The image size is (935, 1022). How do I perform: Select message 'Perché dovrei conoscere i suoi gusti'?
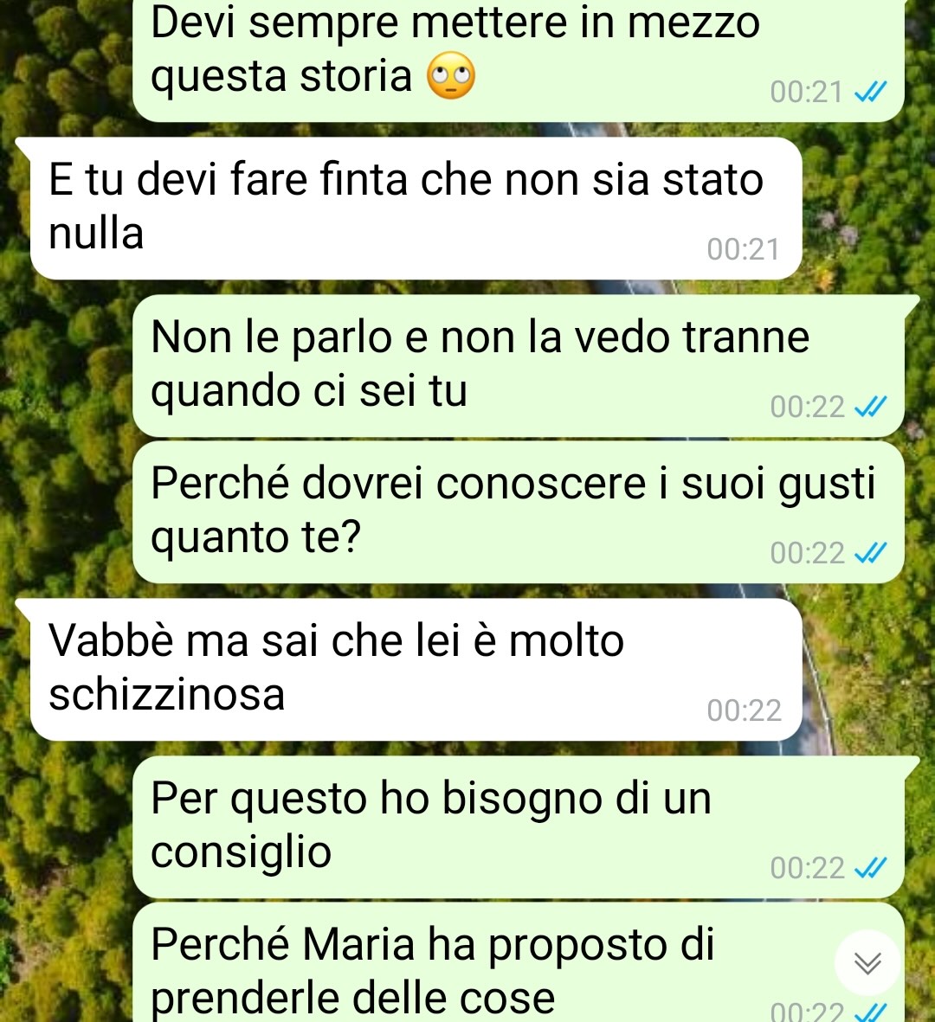click(x=519, y=511)
